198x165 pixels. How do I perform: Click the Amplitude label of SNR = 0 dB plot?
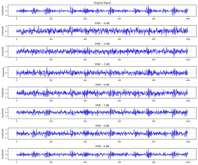[3, 92]
